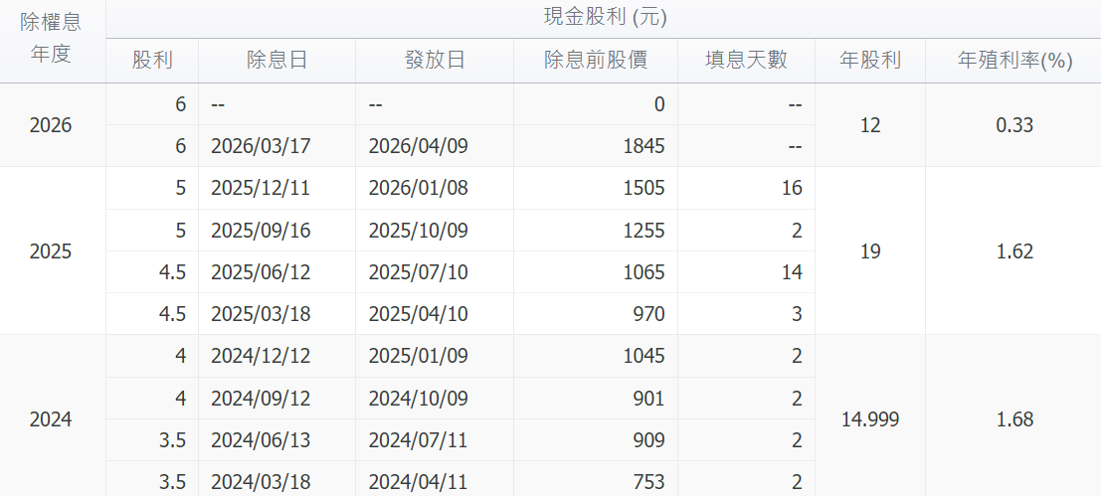Select the pre-dividend price 1255 cell

(645, 231)
